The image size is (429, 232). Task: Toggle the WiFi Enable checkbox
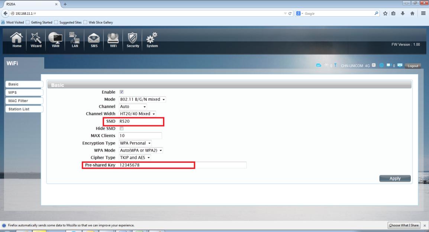tap(122, 92)
